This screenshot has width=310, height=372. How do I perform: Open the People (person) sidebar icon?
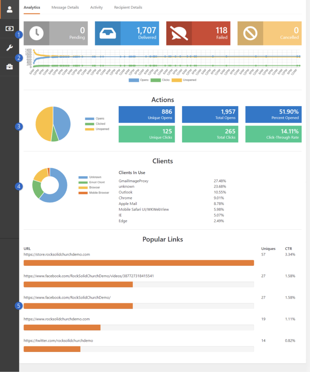pos(9,9)
